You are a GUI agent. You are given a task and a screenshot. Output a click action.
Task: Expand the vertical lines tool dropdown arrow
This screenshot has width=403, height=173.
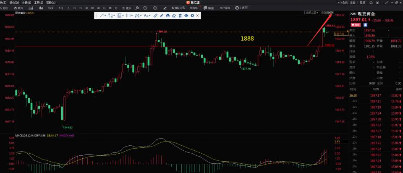(x=132, y=16)
